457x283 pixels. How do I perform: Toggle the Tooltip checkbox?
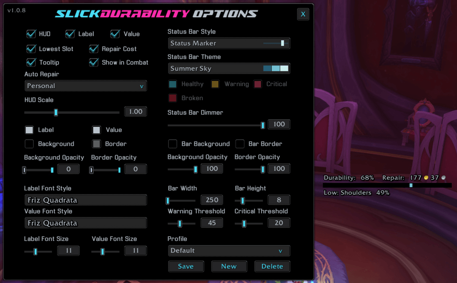pyautogui.click(x=31, y=62)
